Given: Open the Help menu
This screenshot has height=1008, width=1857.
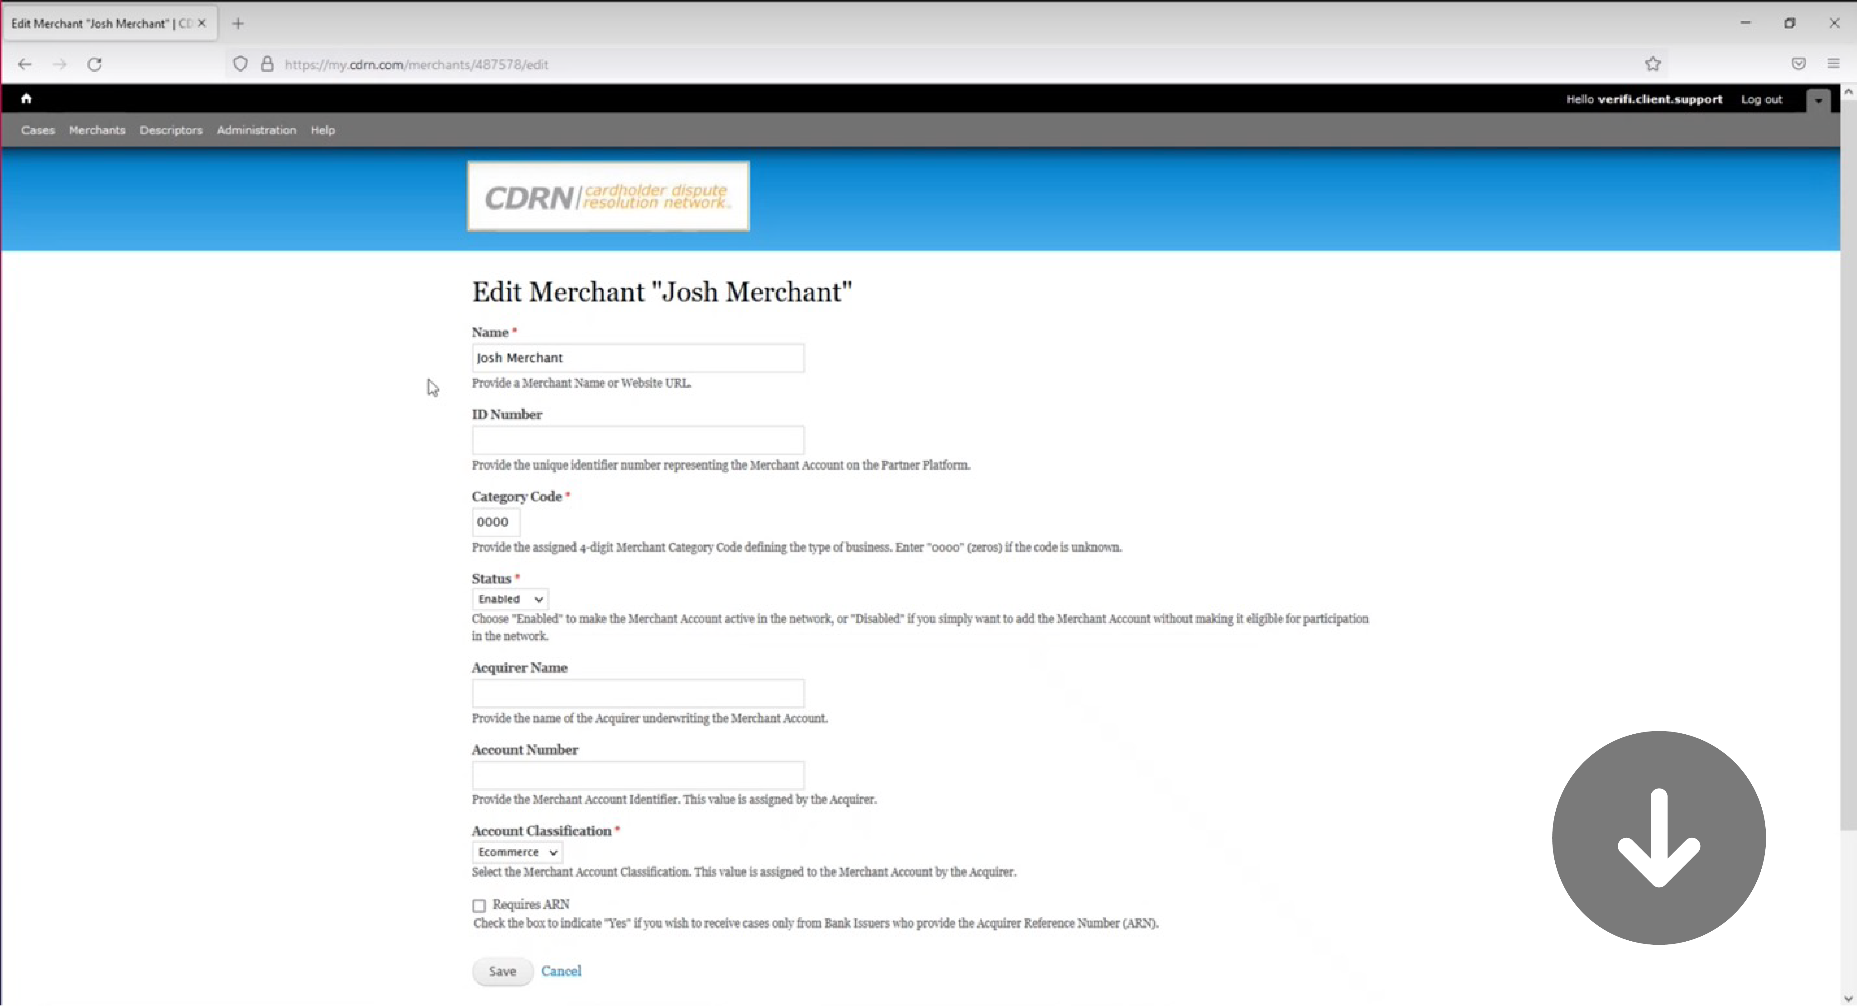Looking at the screenshot, I should coord(323,131).
